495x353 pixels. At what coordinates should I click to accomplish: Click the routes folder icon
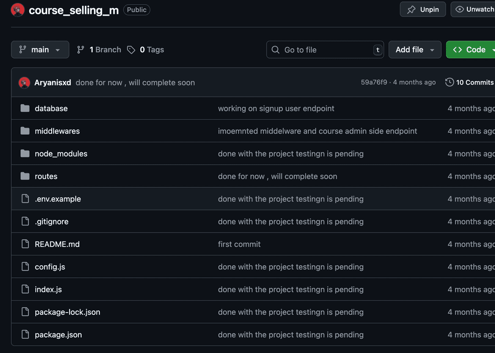[x=25, y=176]
